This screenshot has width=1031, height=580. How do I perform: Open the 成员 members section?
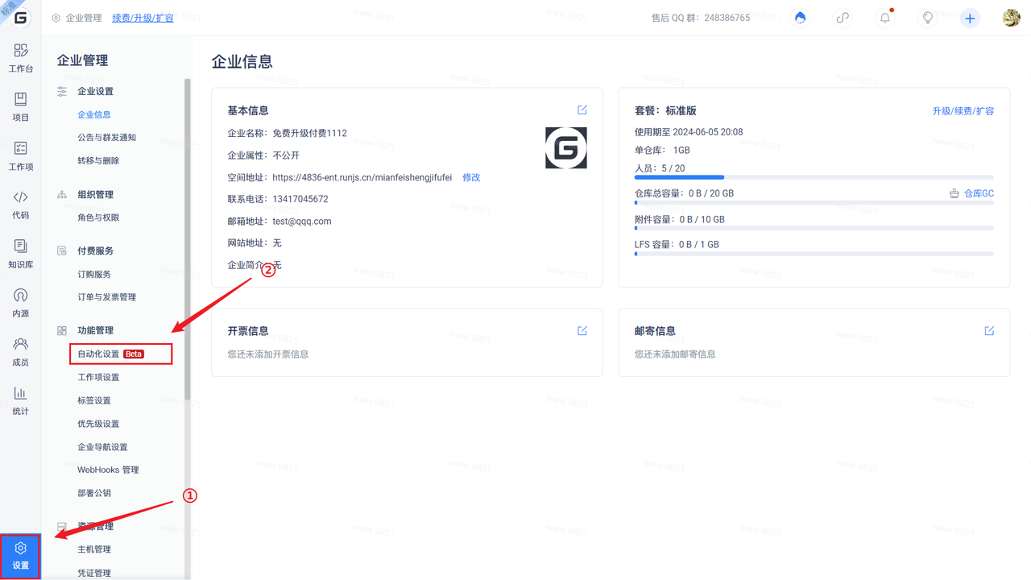[21, 352]
